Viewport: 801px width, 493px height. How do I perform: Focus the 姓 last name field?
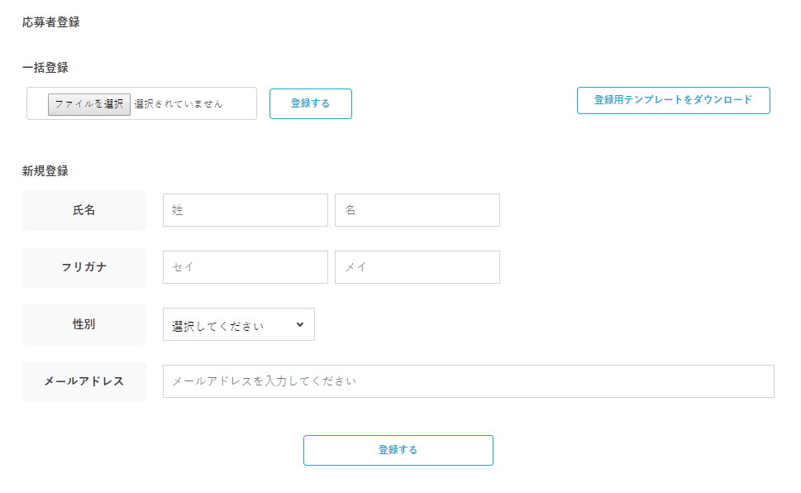(x=246, y=210)
